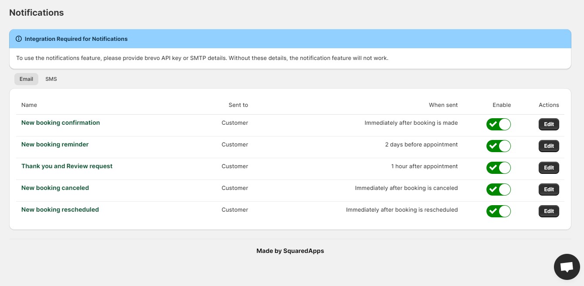Open Thank you and Review request link
Image resolution: width=584 pixels, height=286 pixels.
tap(67, 166)
